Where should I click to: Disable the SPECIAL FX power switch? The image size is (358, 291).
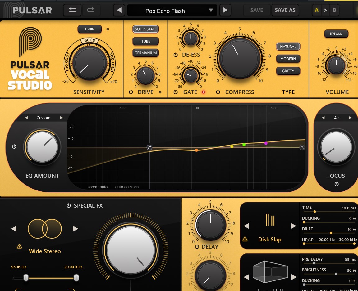pos(69,206)
